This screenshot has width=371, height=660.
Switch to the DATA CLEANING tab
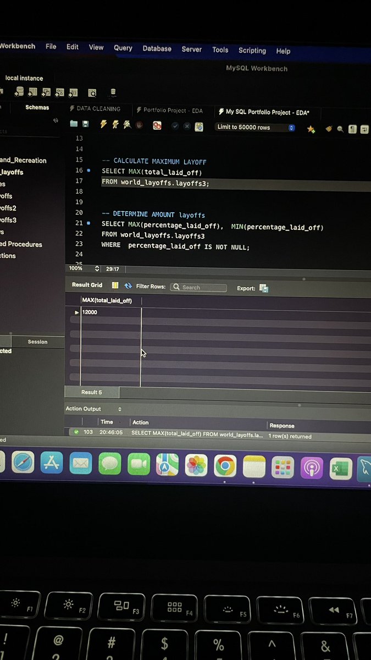point(95,109)
